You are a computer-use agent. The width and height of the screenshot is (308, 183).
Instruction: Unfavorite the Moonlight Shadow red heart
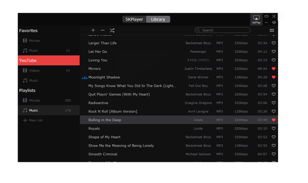(273, 77)
